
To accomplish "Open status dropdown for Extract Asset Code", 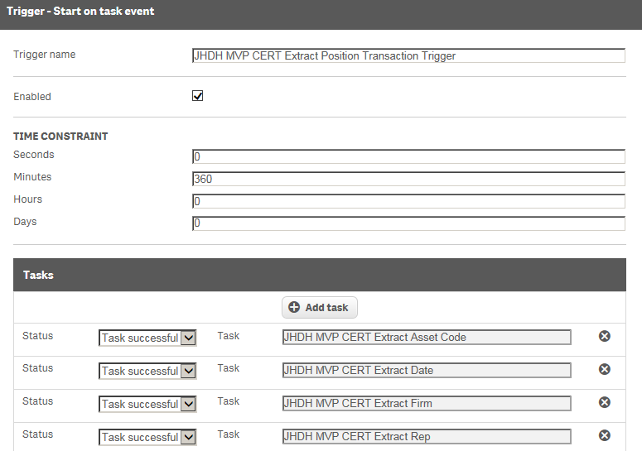I will pyautogui.click(x=147, y=338).
